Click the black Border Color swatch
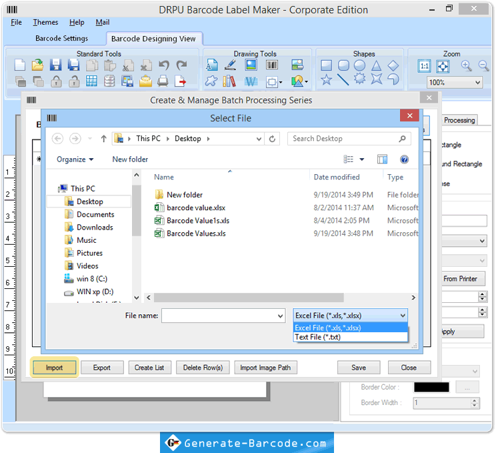 pos(431,387)
